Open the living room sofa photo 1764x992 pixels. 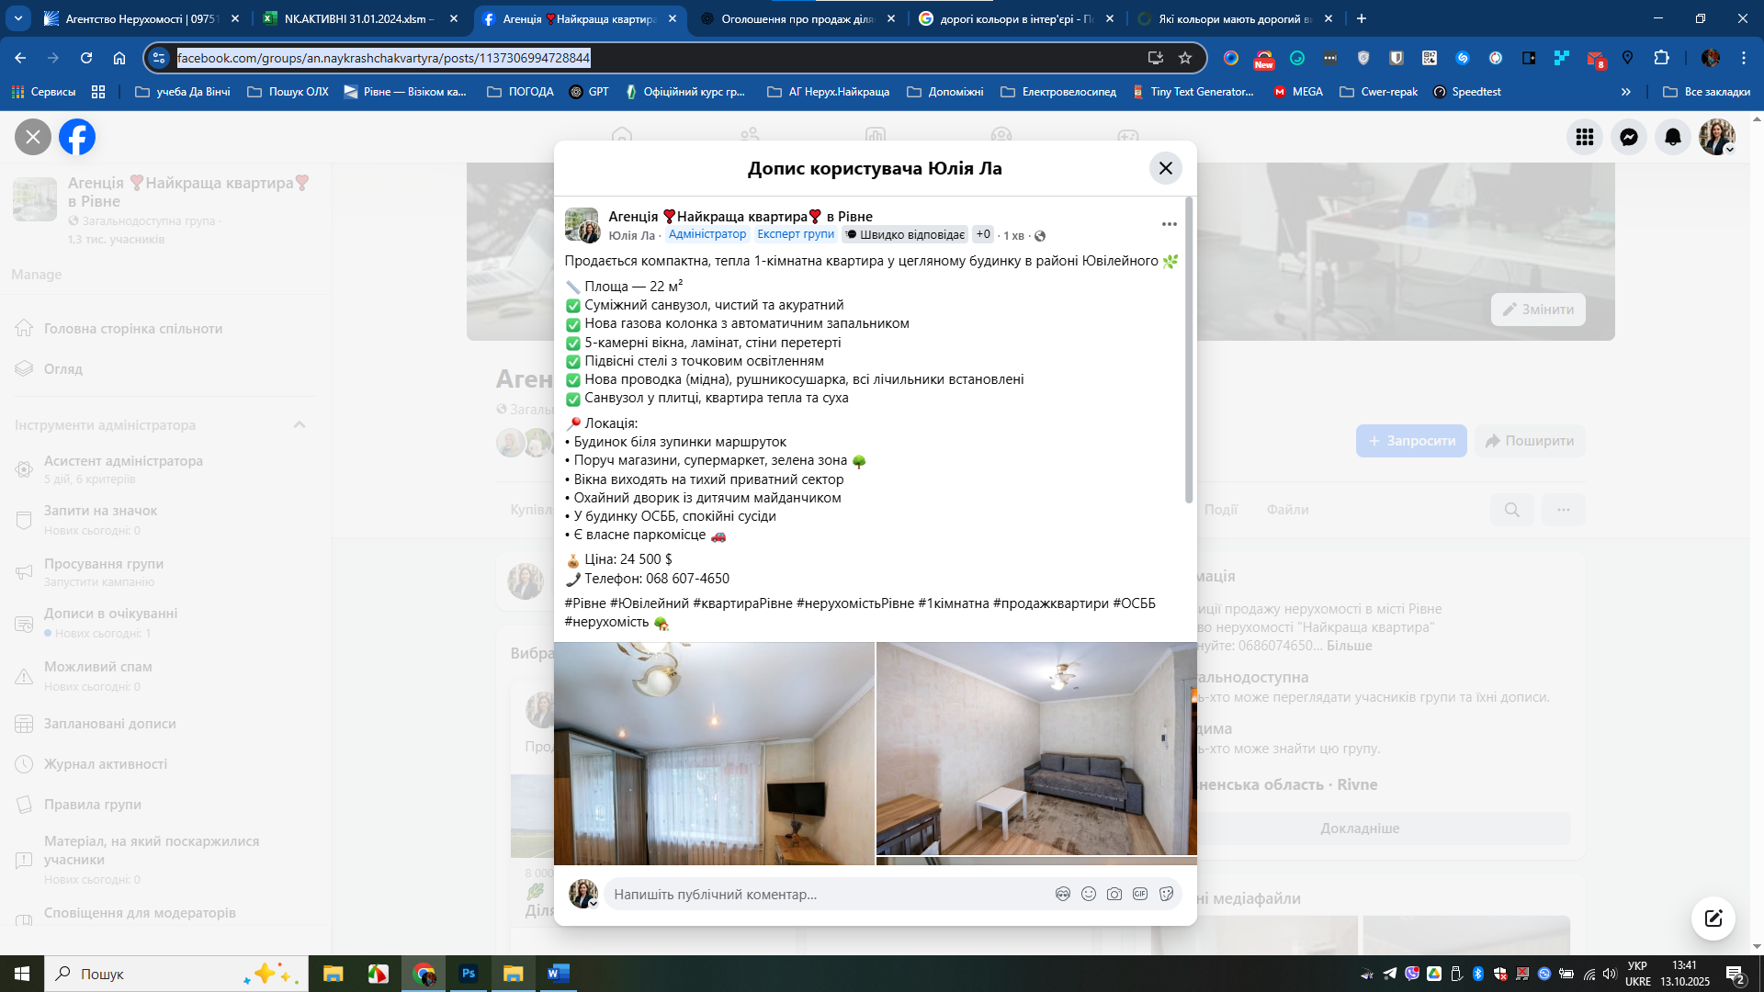1035,749
